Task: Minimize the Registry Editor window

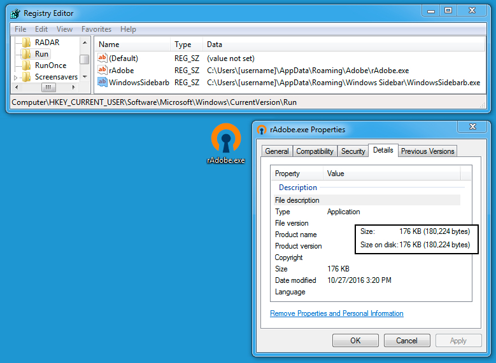Action: (431, 10)
